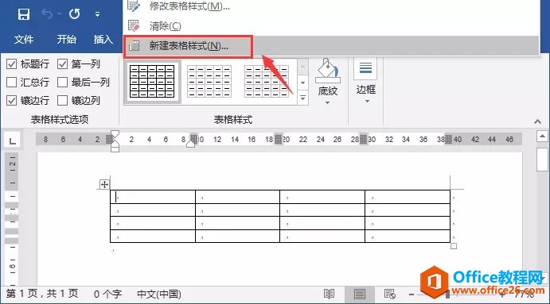The width and height of the screenshot is (550, 304).
Task: Click the Save icon in quick access toolbar
Action: (24, 14)
